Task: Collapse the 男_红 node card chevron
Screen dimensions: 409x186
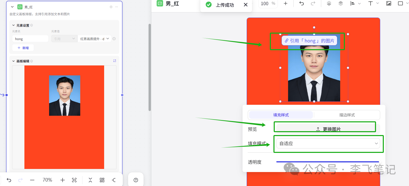Action: click(x=12, y=7)
